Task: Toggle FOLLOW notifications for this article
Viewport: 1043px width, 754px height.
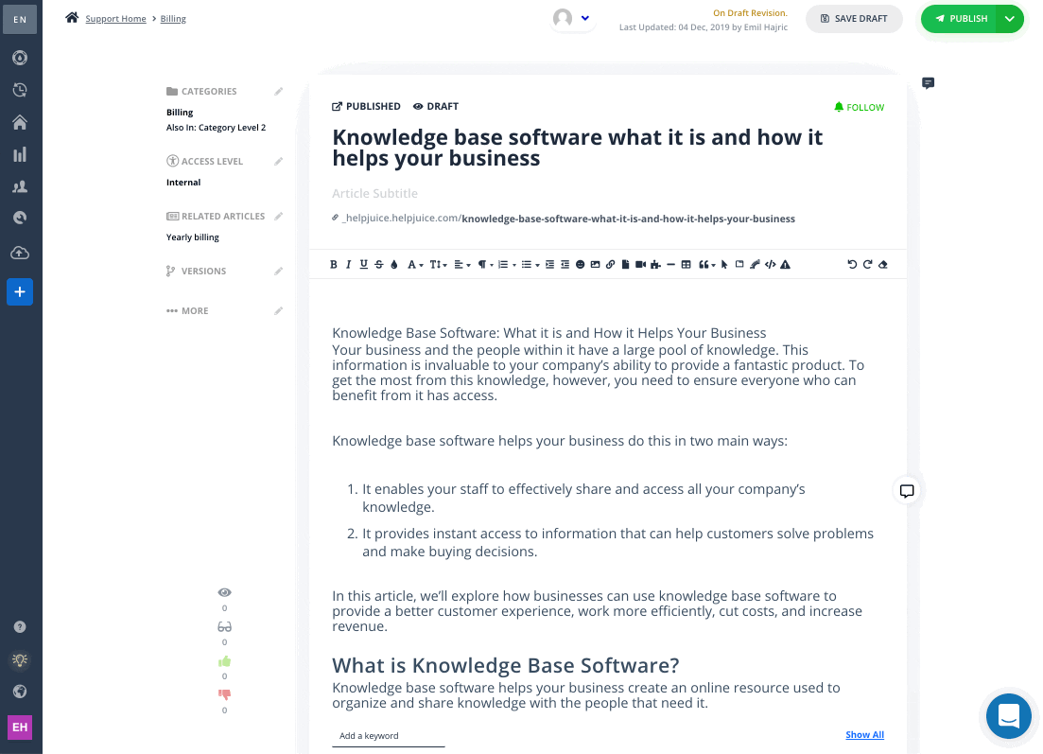Action: coord(859,107)
